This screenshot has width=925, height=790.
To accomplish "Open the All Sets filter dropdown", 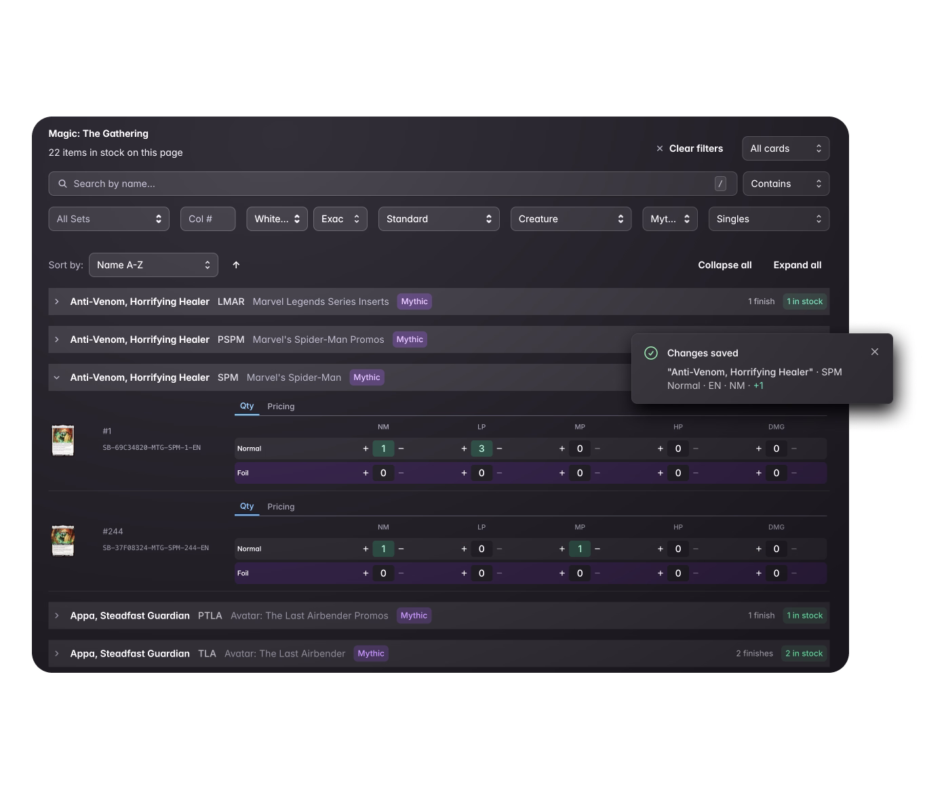I will pyautogui.click(x=109, y=219).
